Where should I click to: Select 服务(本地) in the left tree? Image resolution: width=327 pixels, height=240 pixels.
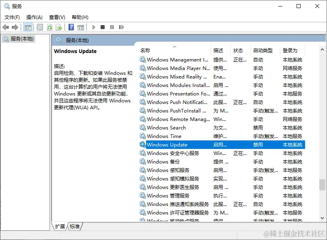[x=22, y=39]
